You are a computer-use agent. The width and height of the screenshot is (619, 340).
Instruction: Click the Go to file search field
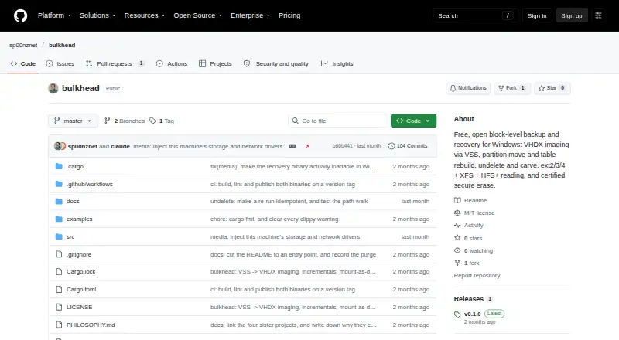click(x=337, y=121)
